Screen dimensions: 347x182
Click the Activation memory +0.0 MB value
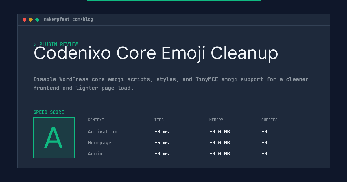(x=220, y=132)
